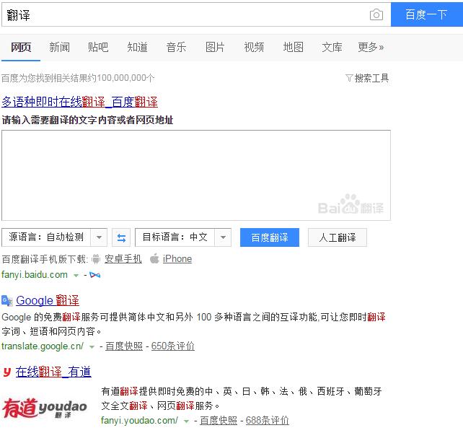The image size is (463, 446).
Task: Open target language dropdown arrow
Action: click(223, 237)
